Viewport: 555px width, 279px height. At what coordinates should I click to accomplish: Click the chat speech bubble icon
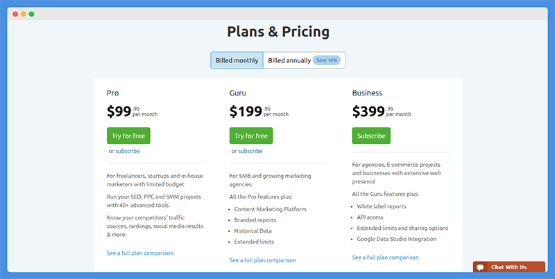480,267
